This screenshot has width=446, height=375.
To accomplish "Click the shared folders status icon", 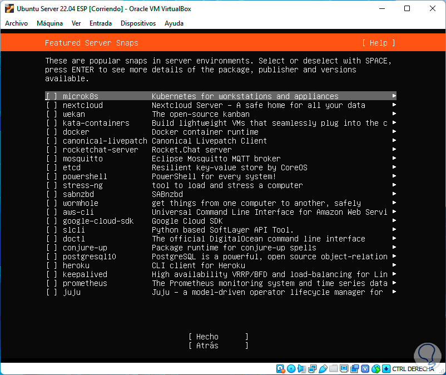I will point(333,369).
